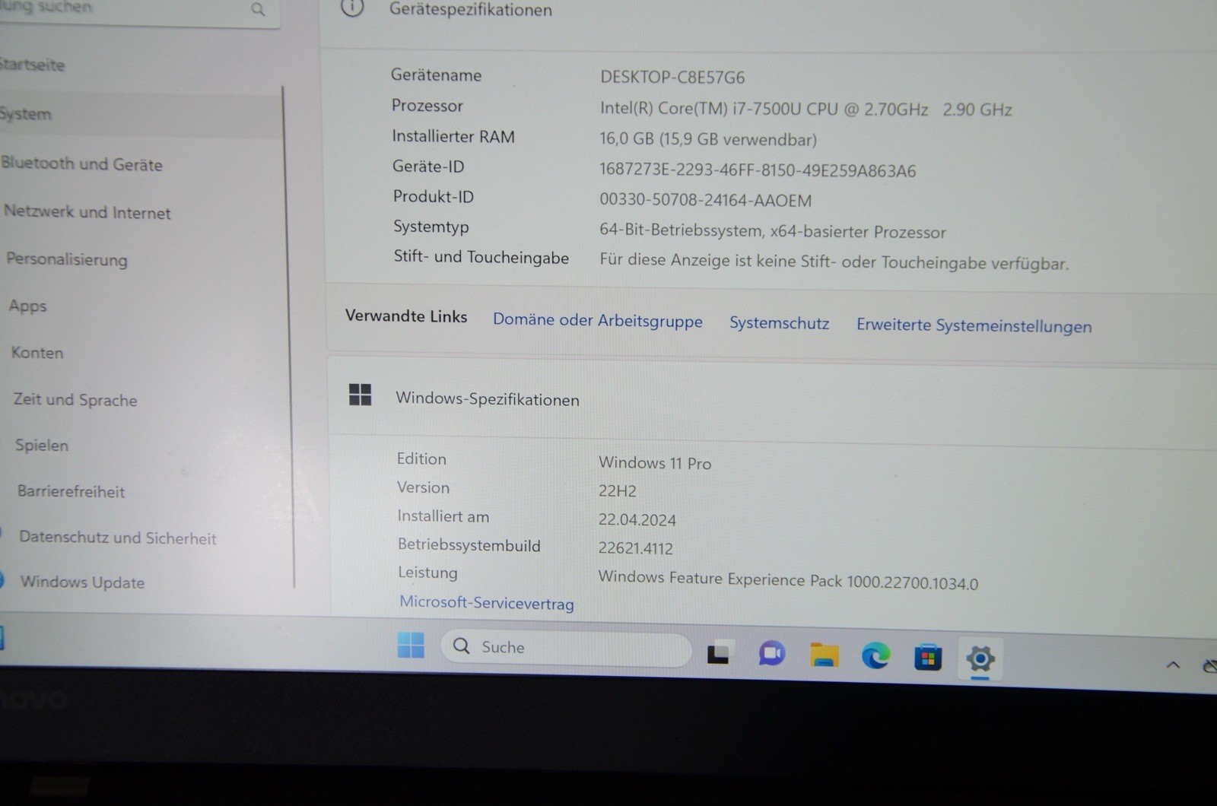The height and width of the screenshot is (806, 1217).
Task: Click the Windows-Spezifikationen logo icon
Action: pyautogui.click(x=360, y=395)
